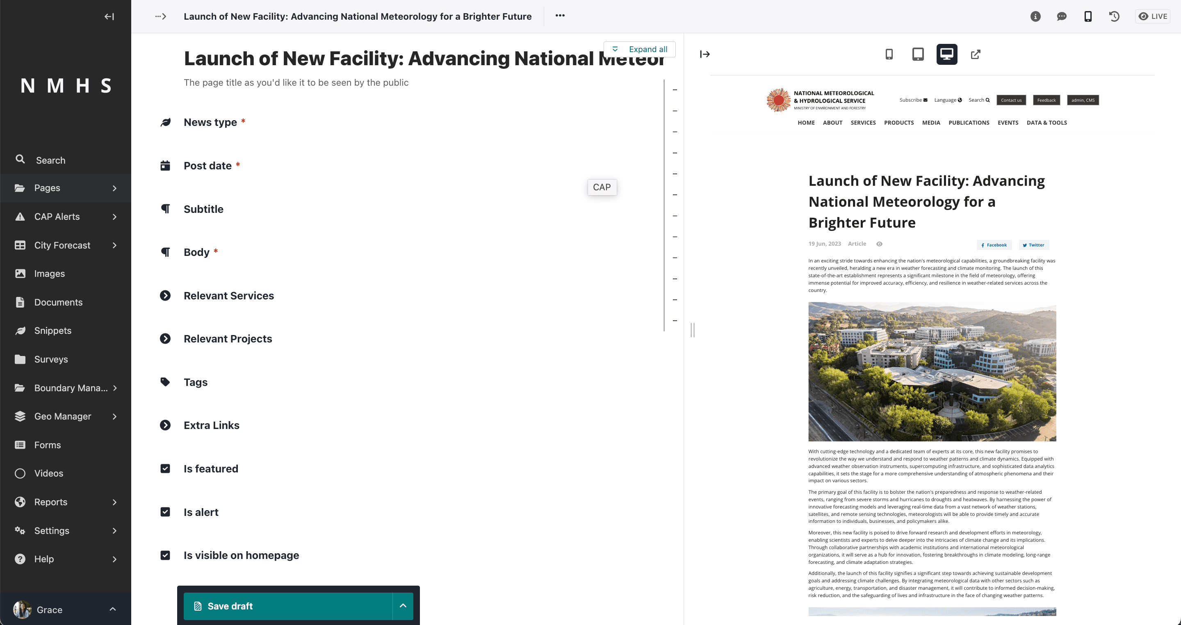Toggle the preview panel with the header phone icon

click(x=1088, y=16)
